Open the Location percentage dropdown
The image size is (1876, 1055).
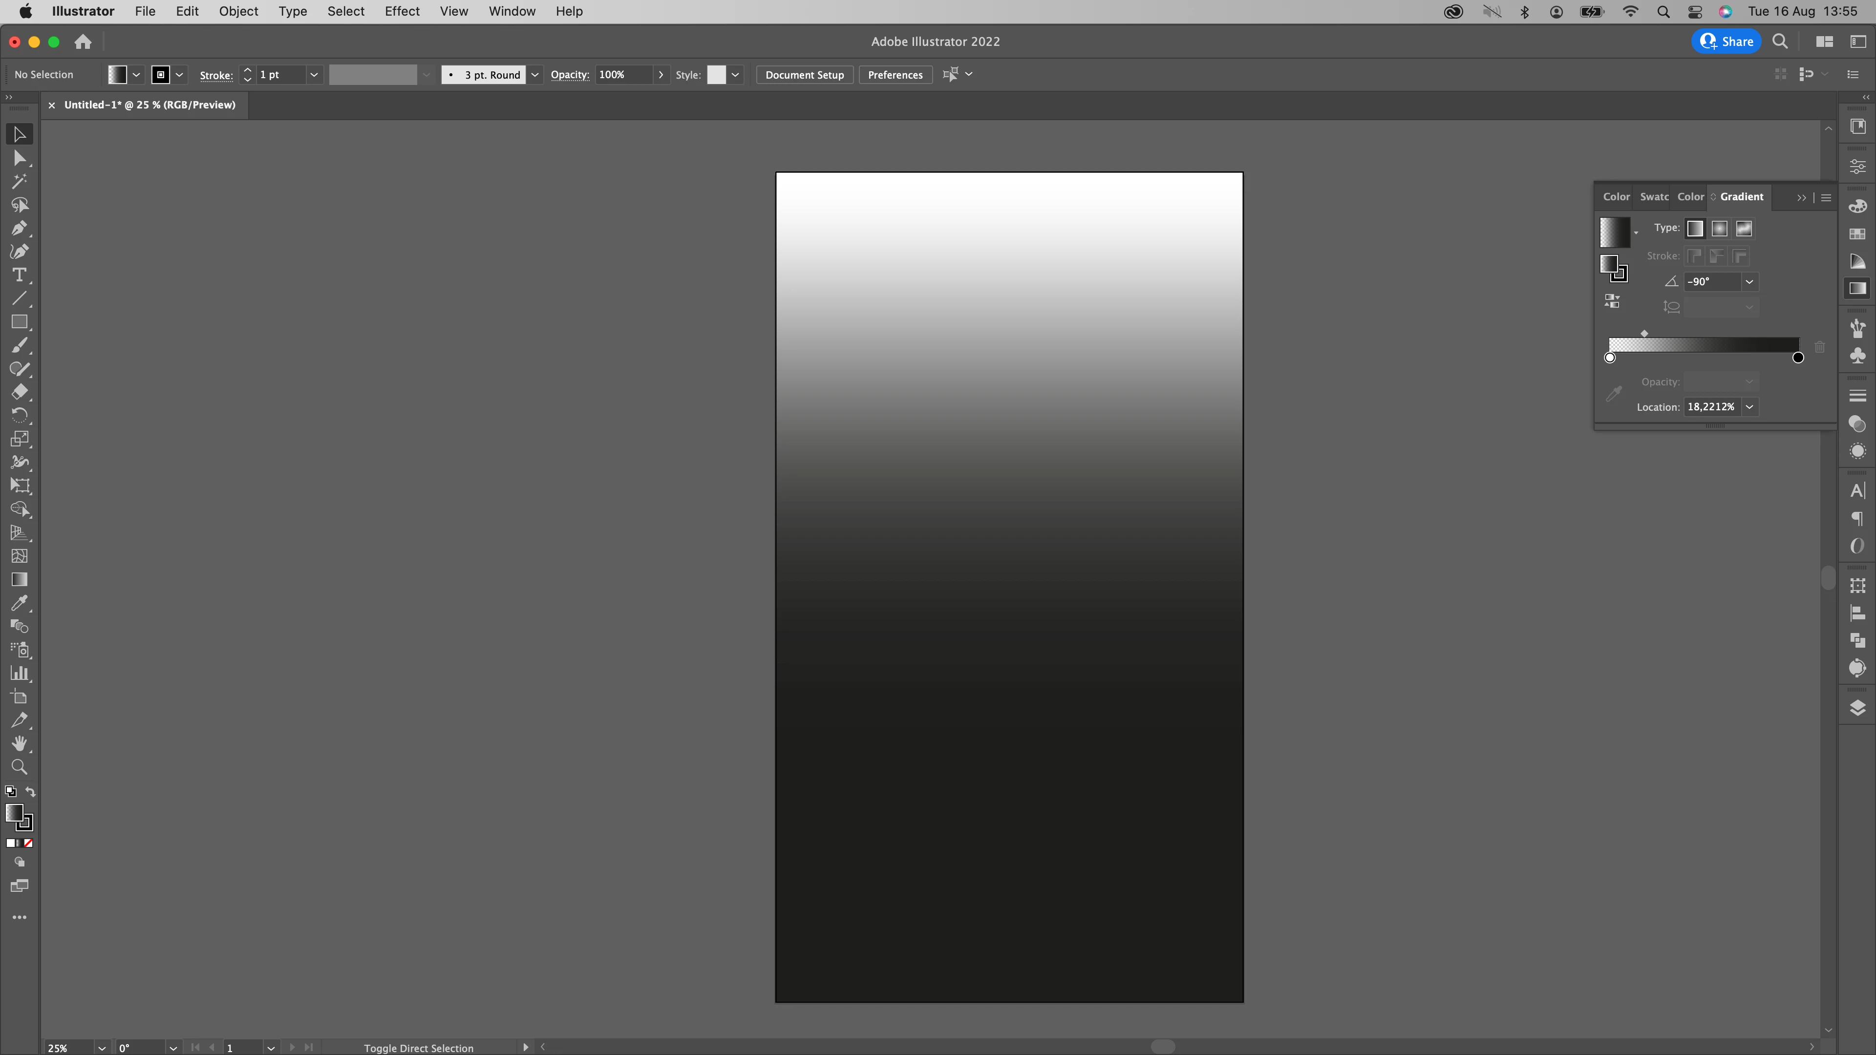pos(1749,407)
